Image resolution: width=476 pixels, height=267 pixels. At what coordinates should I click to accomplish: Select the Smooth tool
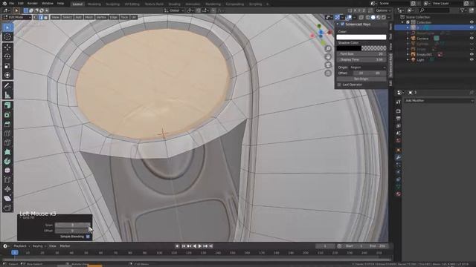click(7, 171)
